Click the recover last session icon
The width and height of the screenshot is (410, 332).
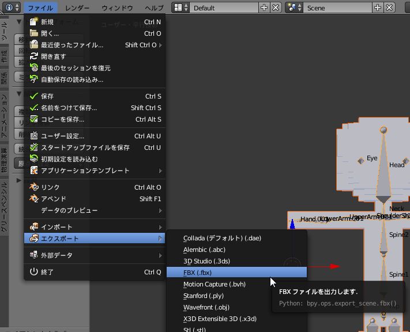tap(33, 67)
